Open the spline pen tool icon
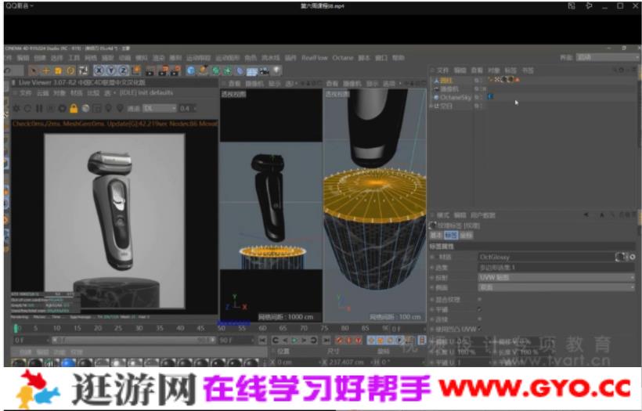The height and width of the screenshot is (411, 642). pos(203,70)
